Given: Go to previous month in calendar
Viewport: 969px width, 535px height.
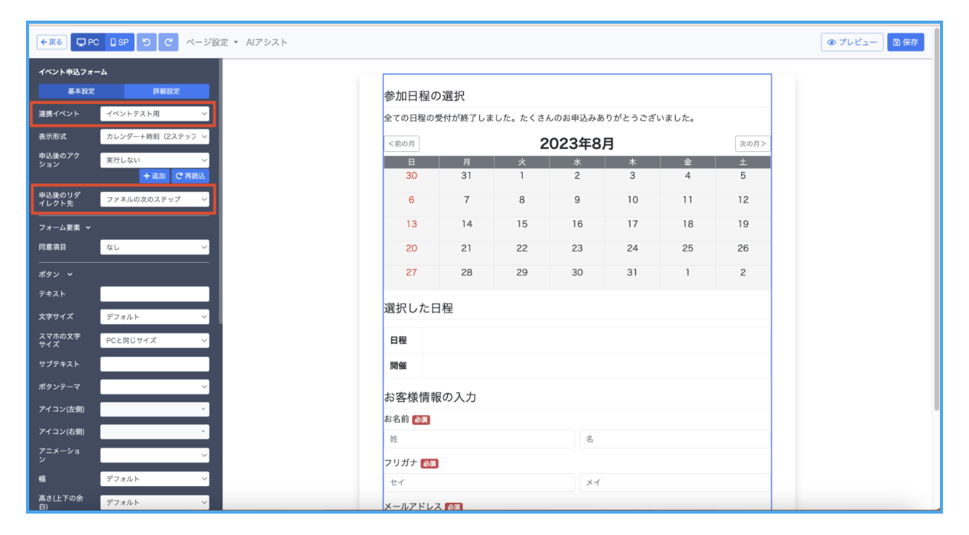Looking at the screenshot, I should (x=401, y=144).
